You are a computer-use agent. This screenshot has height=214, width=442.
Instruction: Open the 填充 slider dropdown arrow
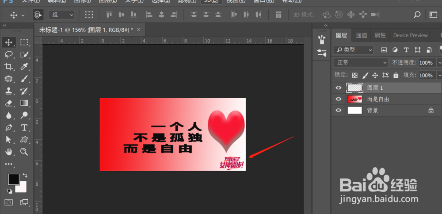pos(439,75)
